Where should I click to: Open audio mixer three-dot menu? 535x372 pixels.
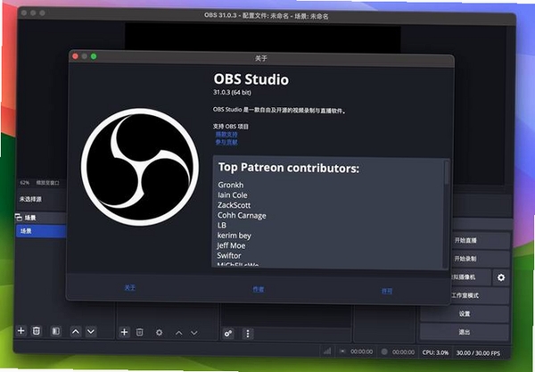pyautogui.click(x=248, y=334)
